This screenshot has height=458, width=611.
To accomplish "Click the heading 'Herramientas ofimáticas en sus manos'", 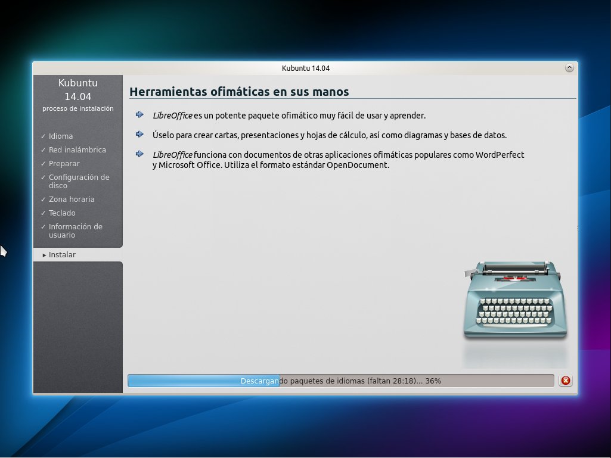I will pyautogui.click(x=239, y=92).
